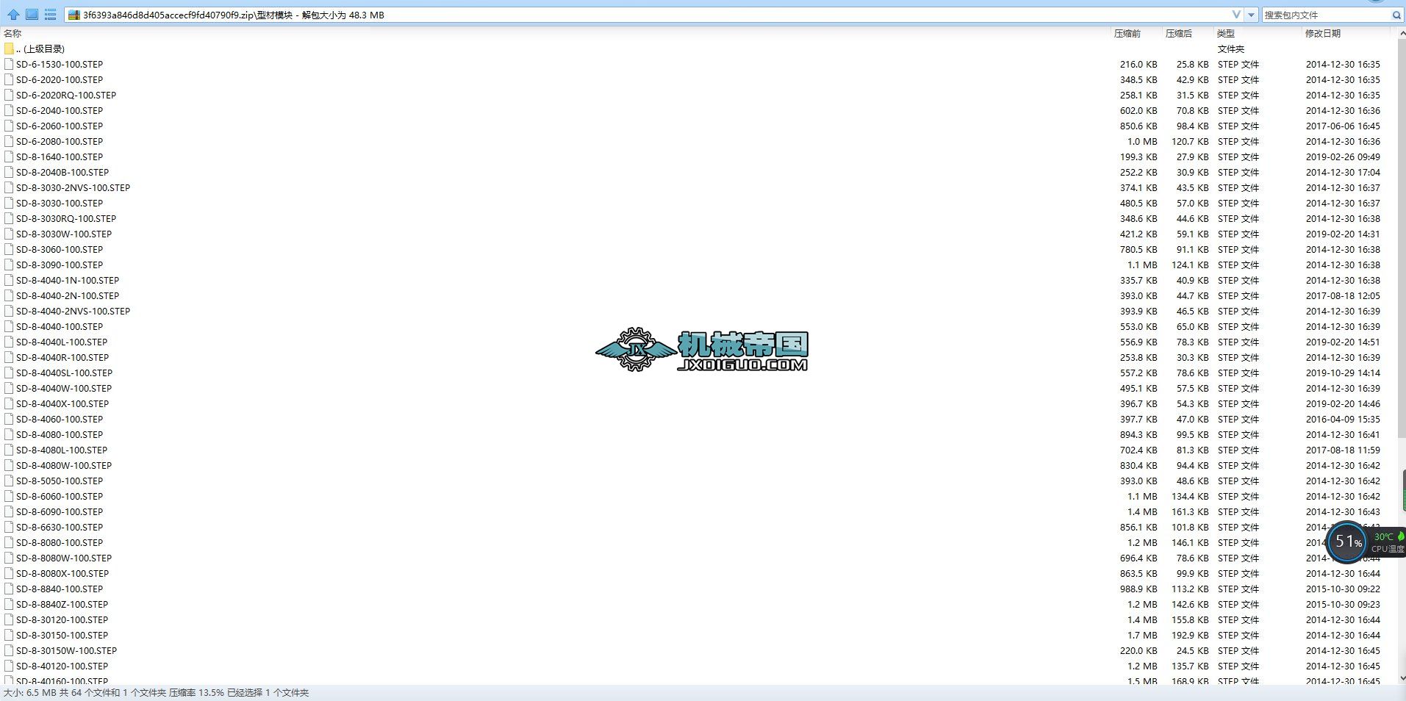Click the file icon of SD-8-3030-100.STEP
Viewport: 1406px width, 701px height.
pos(9,203)
